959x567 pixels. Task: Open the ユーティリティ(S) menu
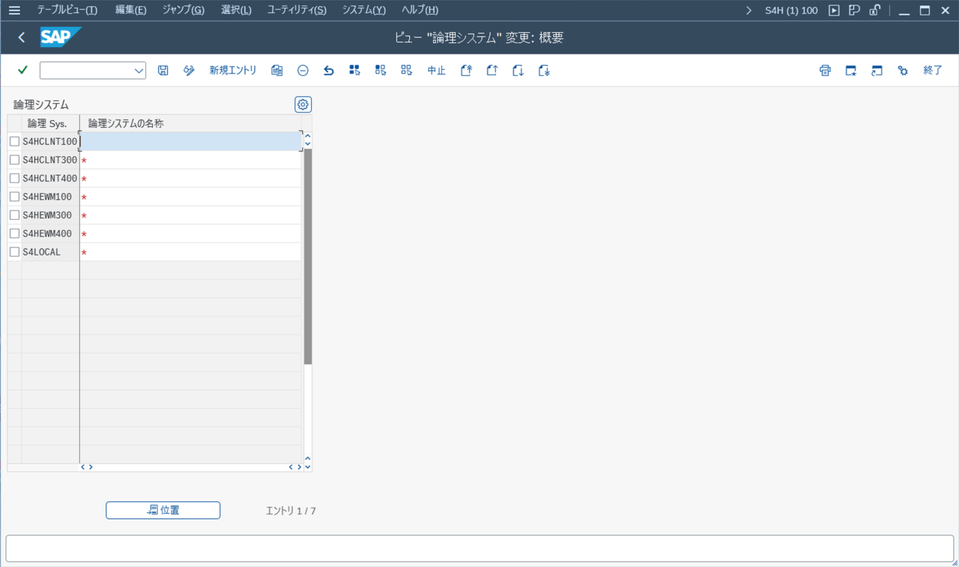(x=297, y=10)
